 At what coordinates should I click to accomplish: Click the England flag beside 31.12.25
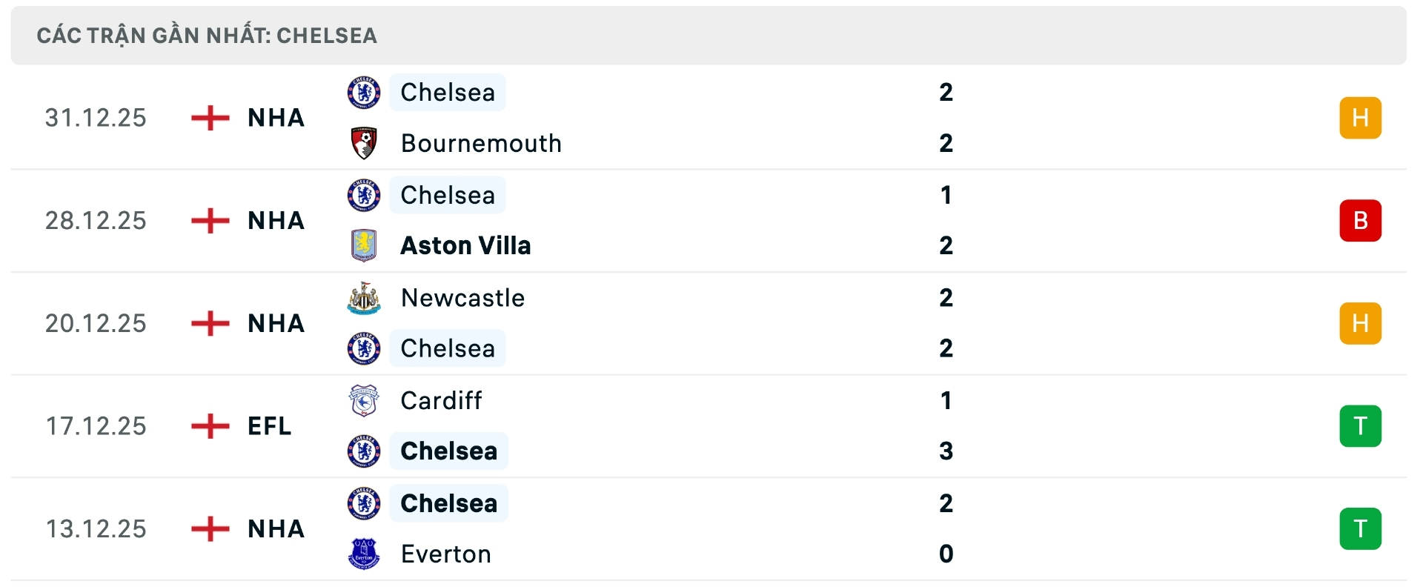pos(210,117)
